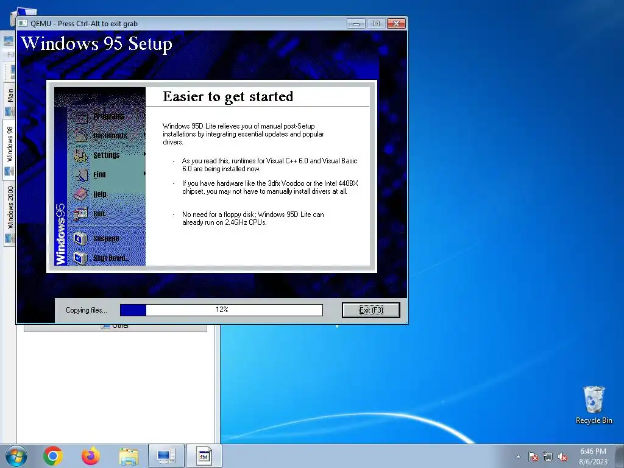Click the QEMU window title bar icon
The image size is (624, 468).
(x=23, y=24)
